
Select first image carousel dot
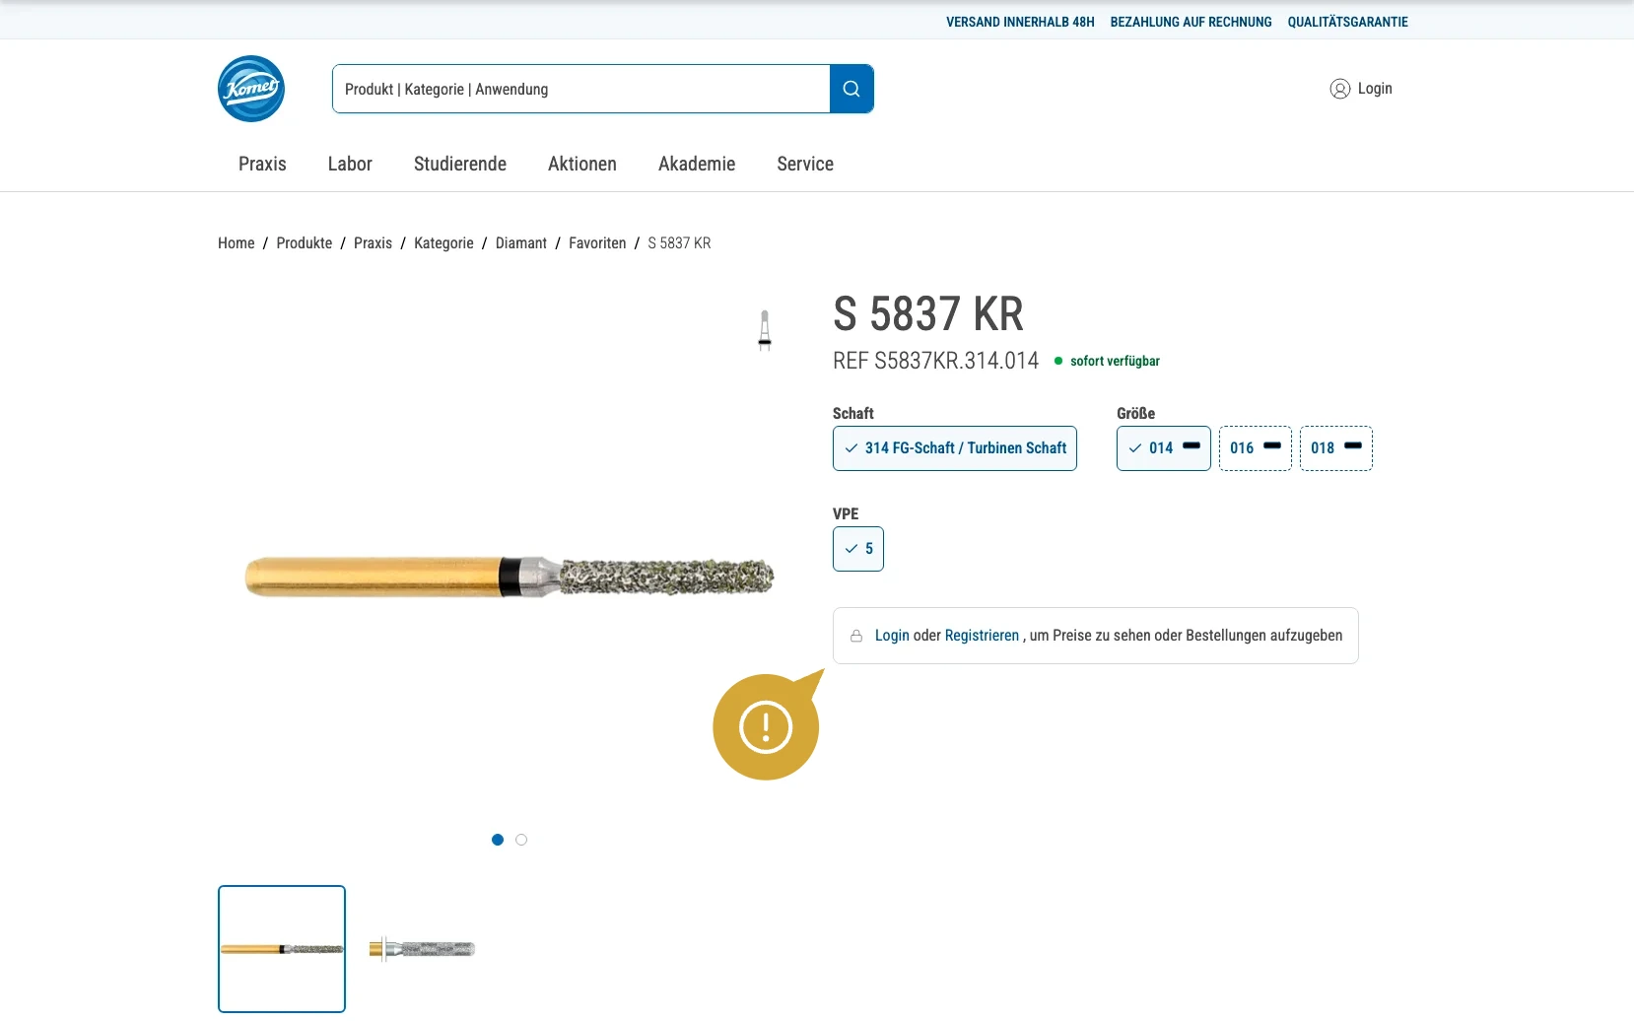[x=498, y=840]
